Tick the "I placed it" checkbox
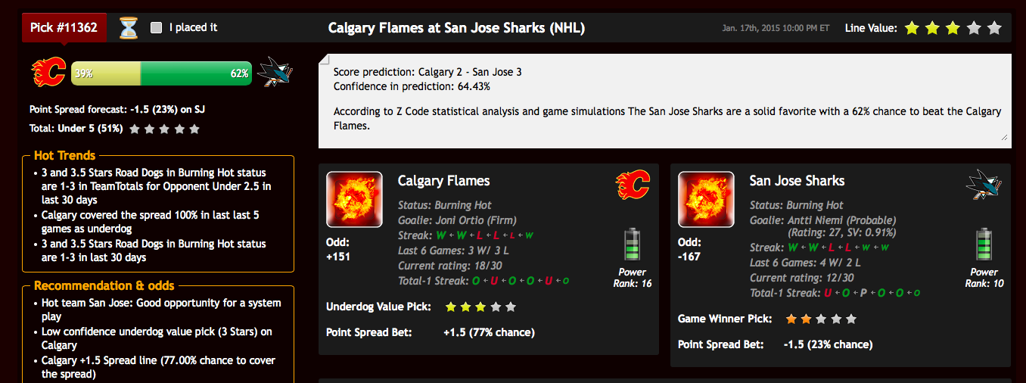Viewport: 1026px width, 383px height. point(157,28)
